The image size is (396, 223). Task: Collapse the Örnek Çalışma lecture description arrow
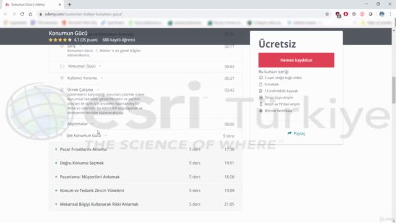98,90
